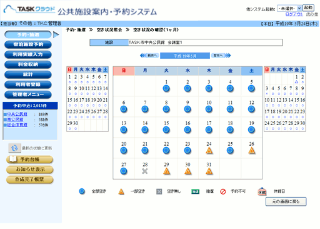Open availability for May 10 circle icon
Screen dimensions: 320x229
click(x=209, y=109)
